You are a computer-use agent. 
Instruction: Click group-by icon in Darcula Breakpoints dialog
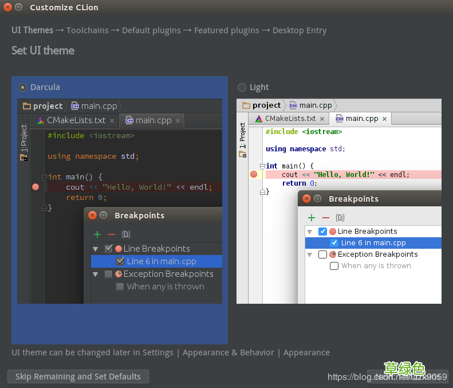point(125,234)
